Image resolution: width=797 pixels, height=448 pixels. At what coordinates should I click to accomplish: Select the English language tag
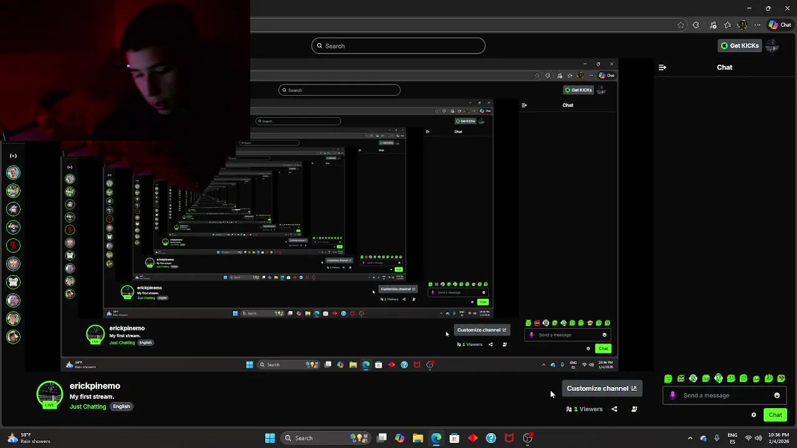click(x=121, y=406)
